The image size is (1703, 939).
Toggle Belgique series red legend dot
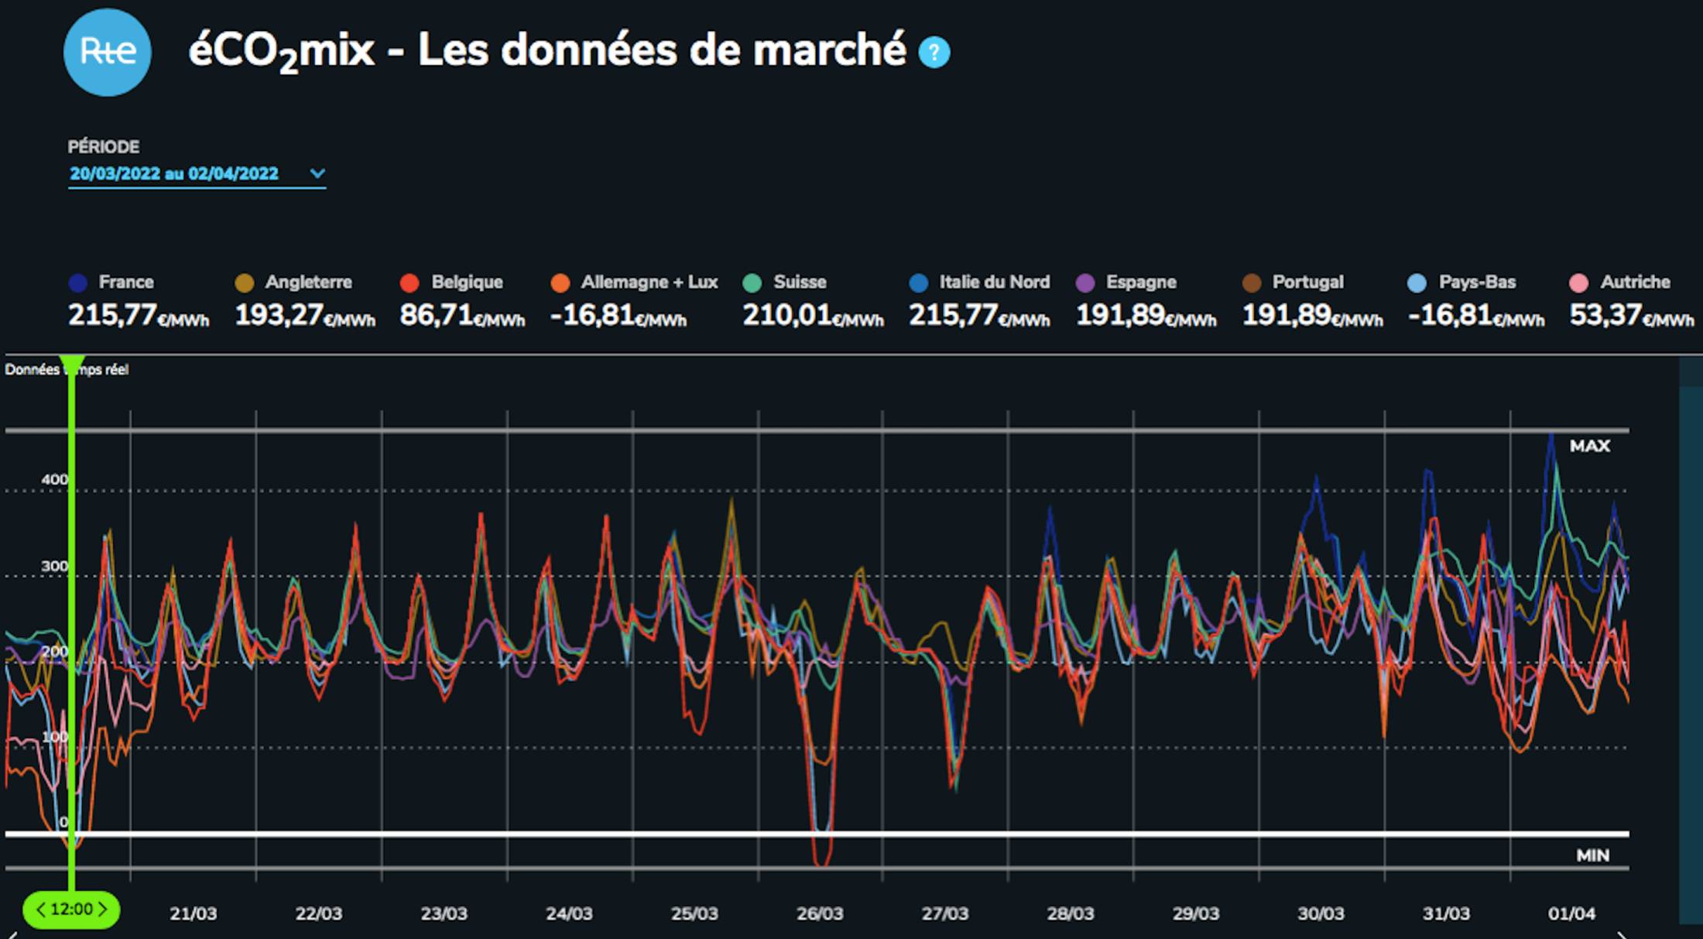[x=409, y=283]
